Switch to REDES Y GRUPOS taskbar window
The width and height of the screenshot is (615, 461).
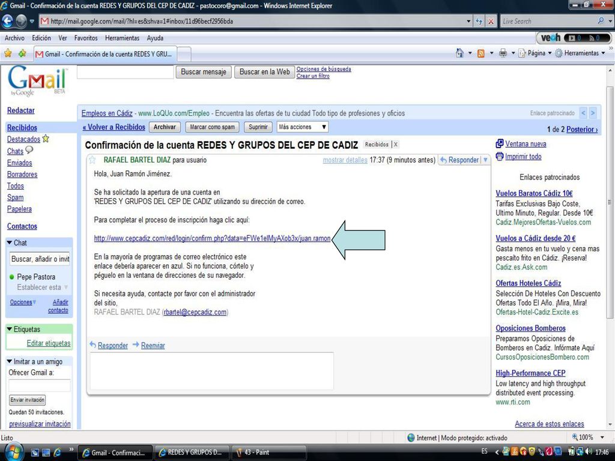pos(190,453)
